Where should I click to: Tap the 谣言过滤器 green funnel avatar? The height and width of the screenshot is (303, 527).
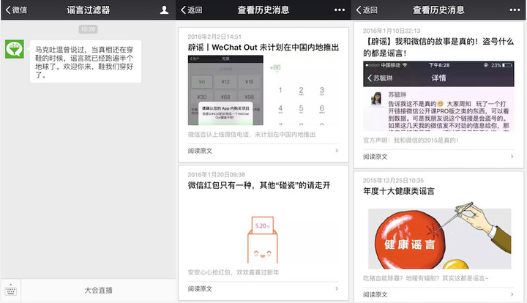(x=15, y=49)
